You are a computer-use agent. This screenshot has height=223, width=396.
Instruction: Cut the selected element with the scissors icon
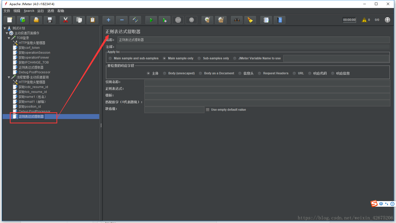(66, 20)
